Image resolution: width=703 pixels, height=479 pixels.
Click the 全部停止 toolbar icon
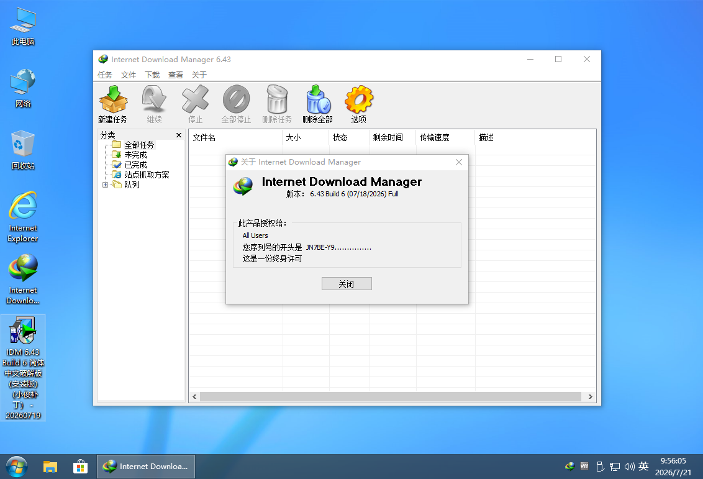236,104
